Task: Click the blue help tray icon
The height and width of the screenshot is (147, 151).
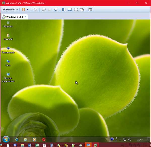Action: (x=112, y=139)
